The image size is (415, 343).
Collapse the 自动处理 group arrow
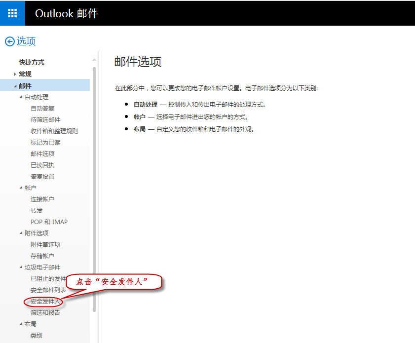[x=21, y=97]
